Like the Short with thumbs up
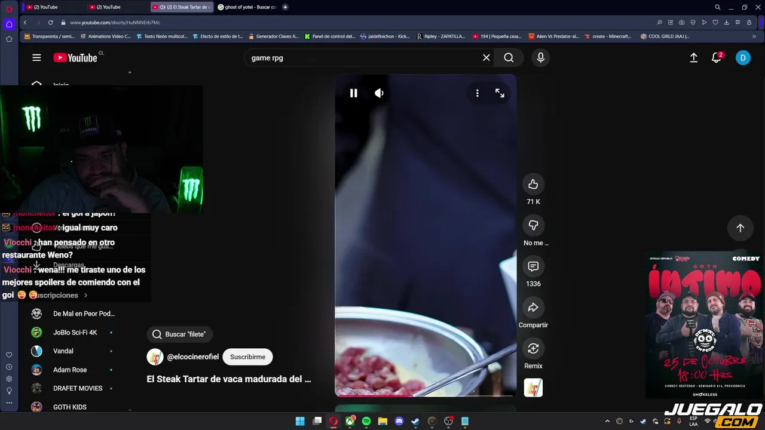This screenshot has width=765, height=430. [533, 185]
